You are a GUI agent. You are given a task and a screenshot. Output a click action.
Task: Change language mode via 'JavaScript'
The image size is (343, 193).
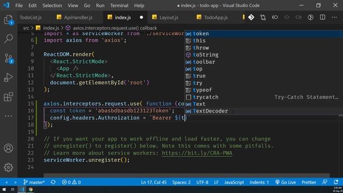click(x=234, y=182)
